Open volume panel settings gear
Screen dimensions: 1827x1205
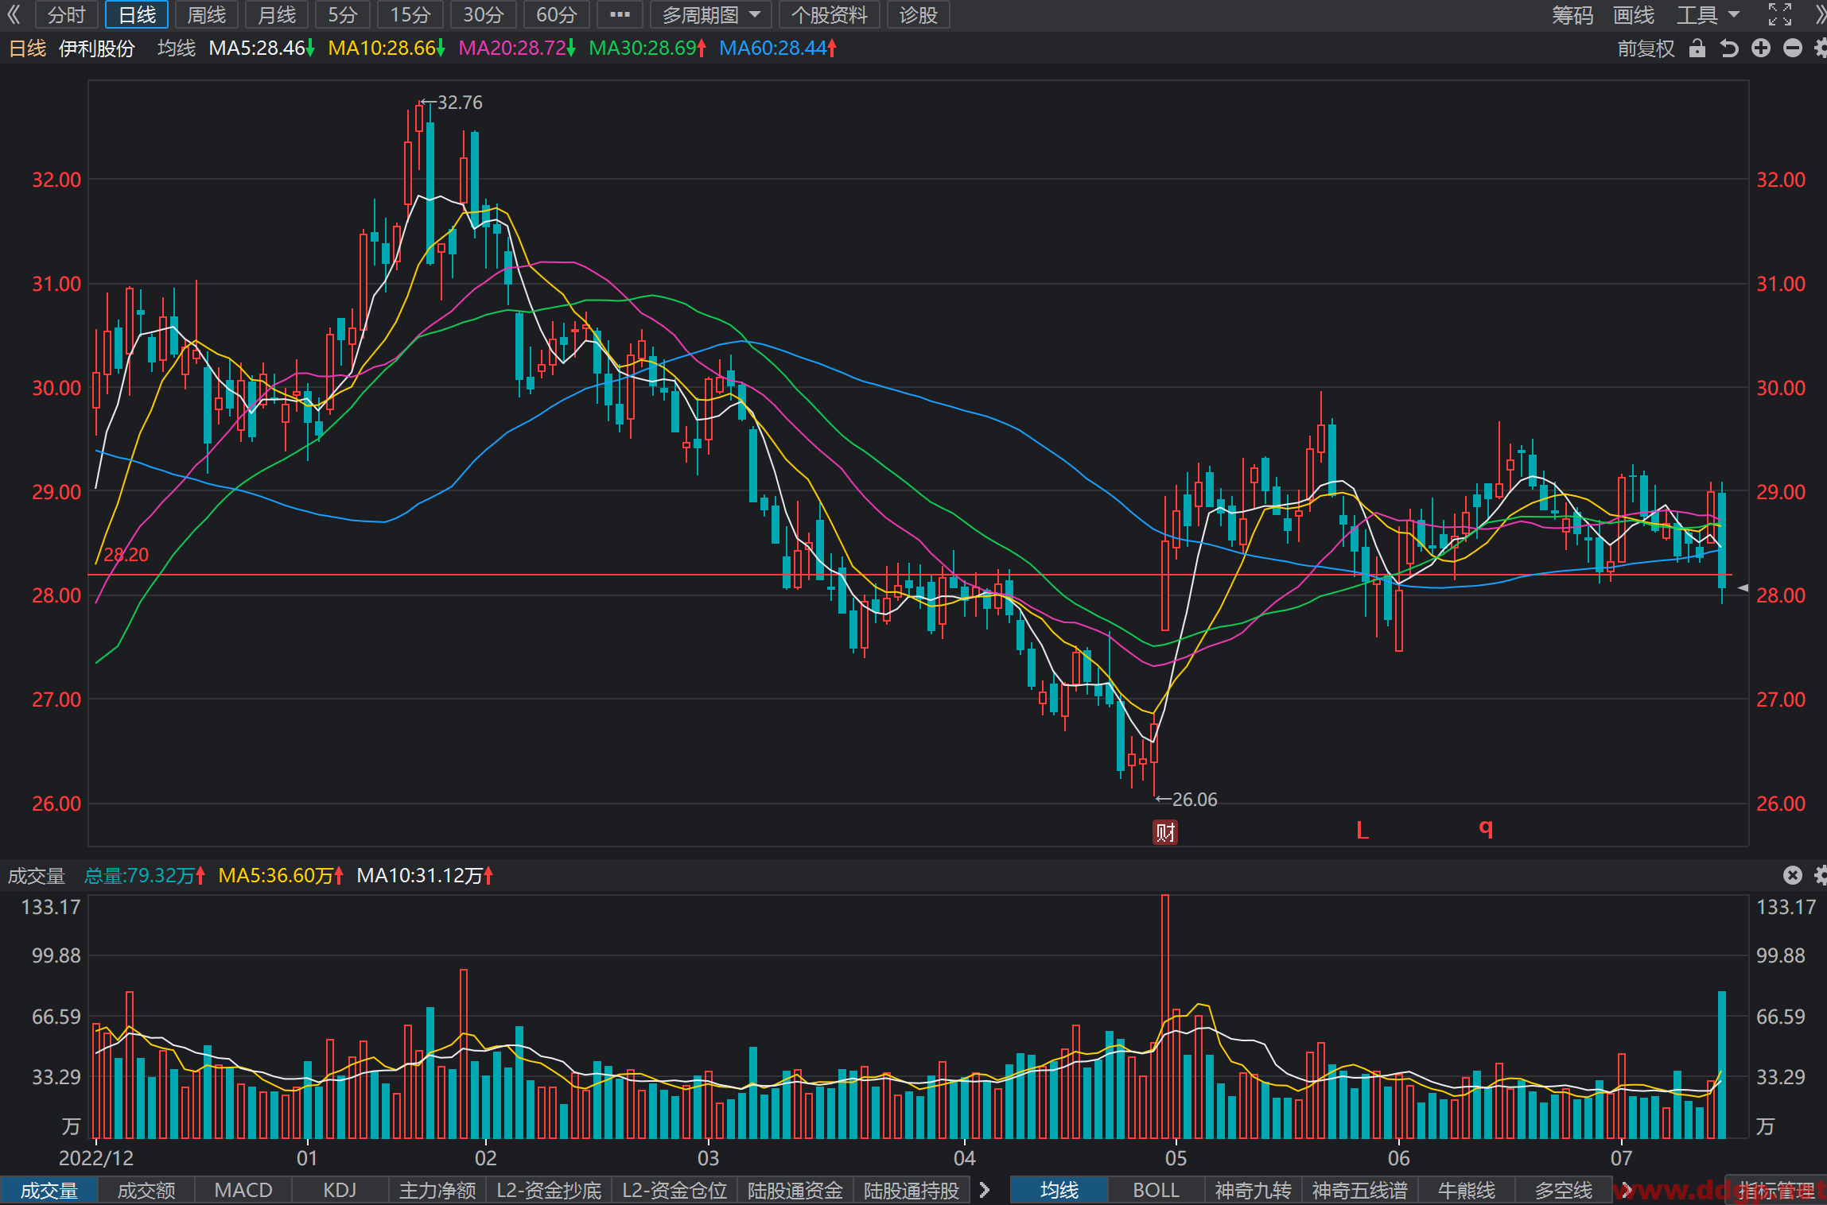[x=1821, y=875]
